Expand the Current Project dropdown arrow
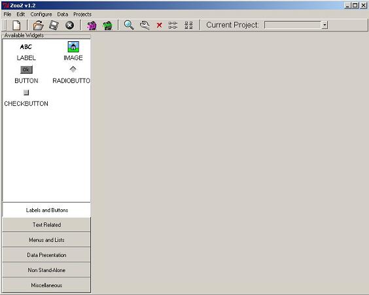Screen dimensions: 369x295 [x=325, y=25]
